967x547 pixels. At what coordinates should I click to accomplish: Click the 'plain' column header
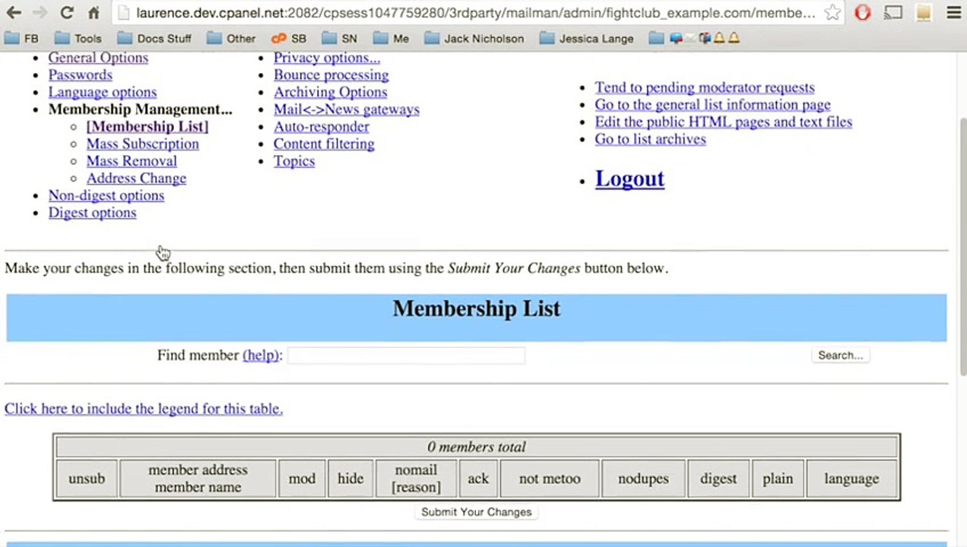pos(778,479)
